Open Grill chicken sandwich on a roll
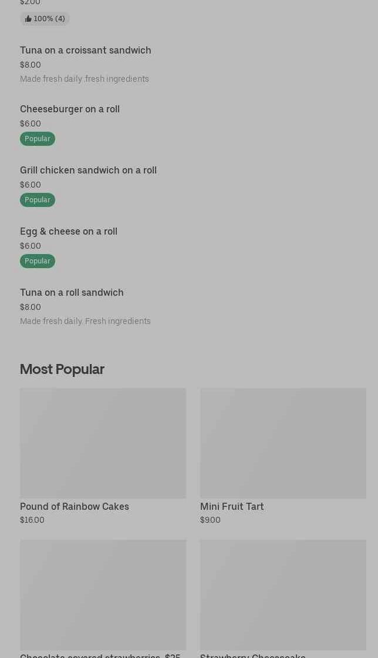This screenshot has width=378, height=658. 88,171
